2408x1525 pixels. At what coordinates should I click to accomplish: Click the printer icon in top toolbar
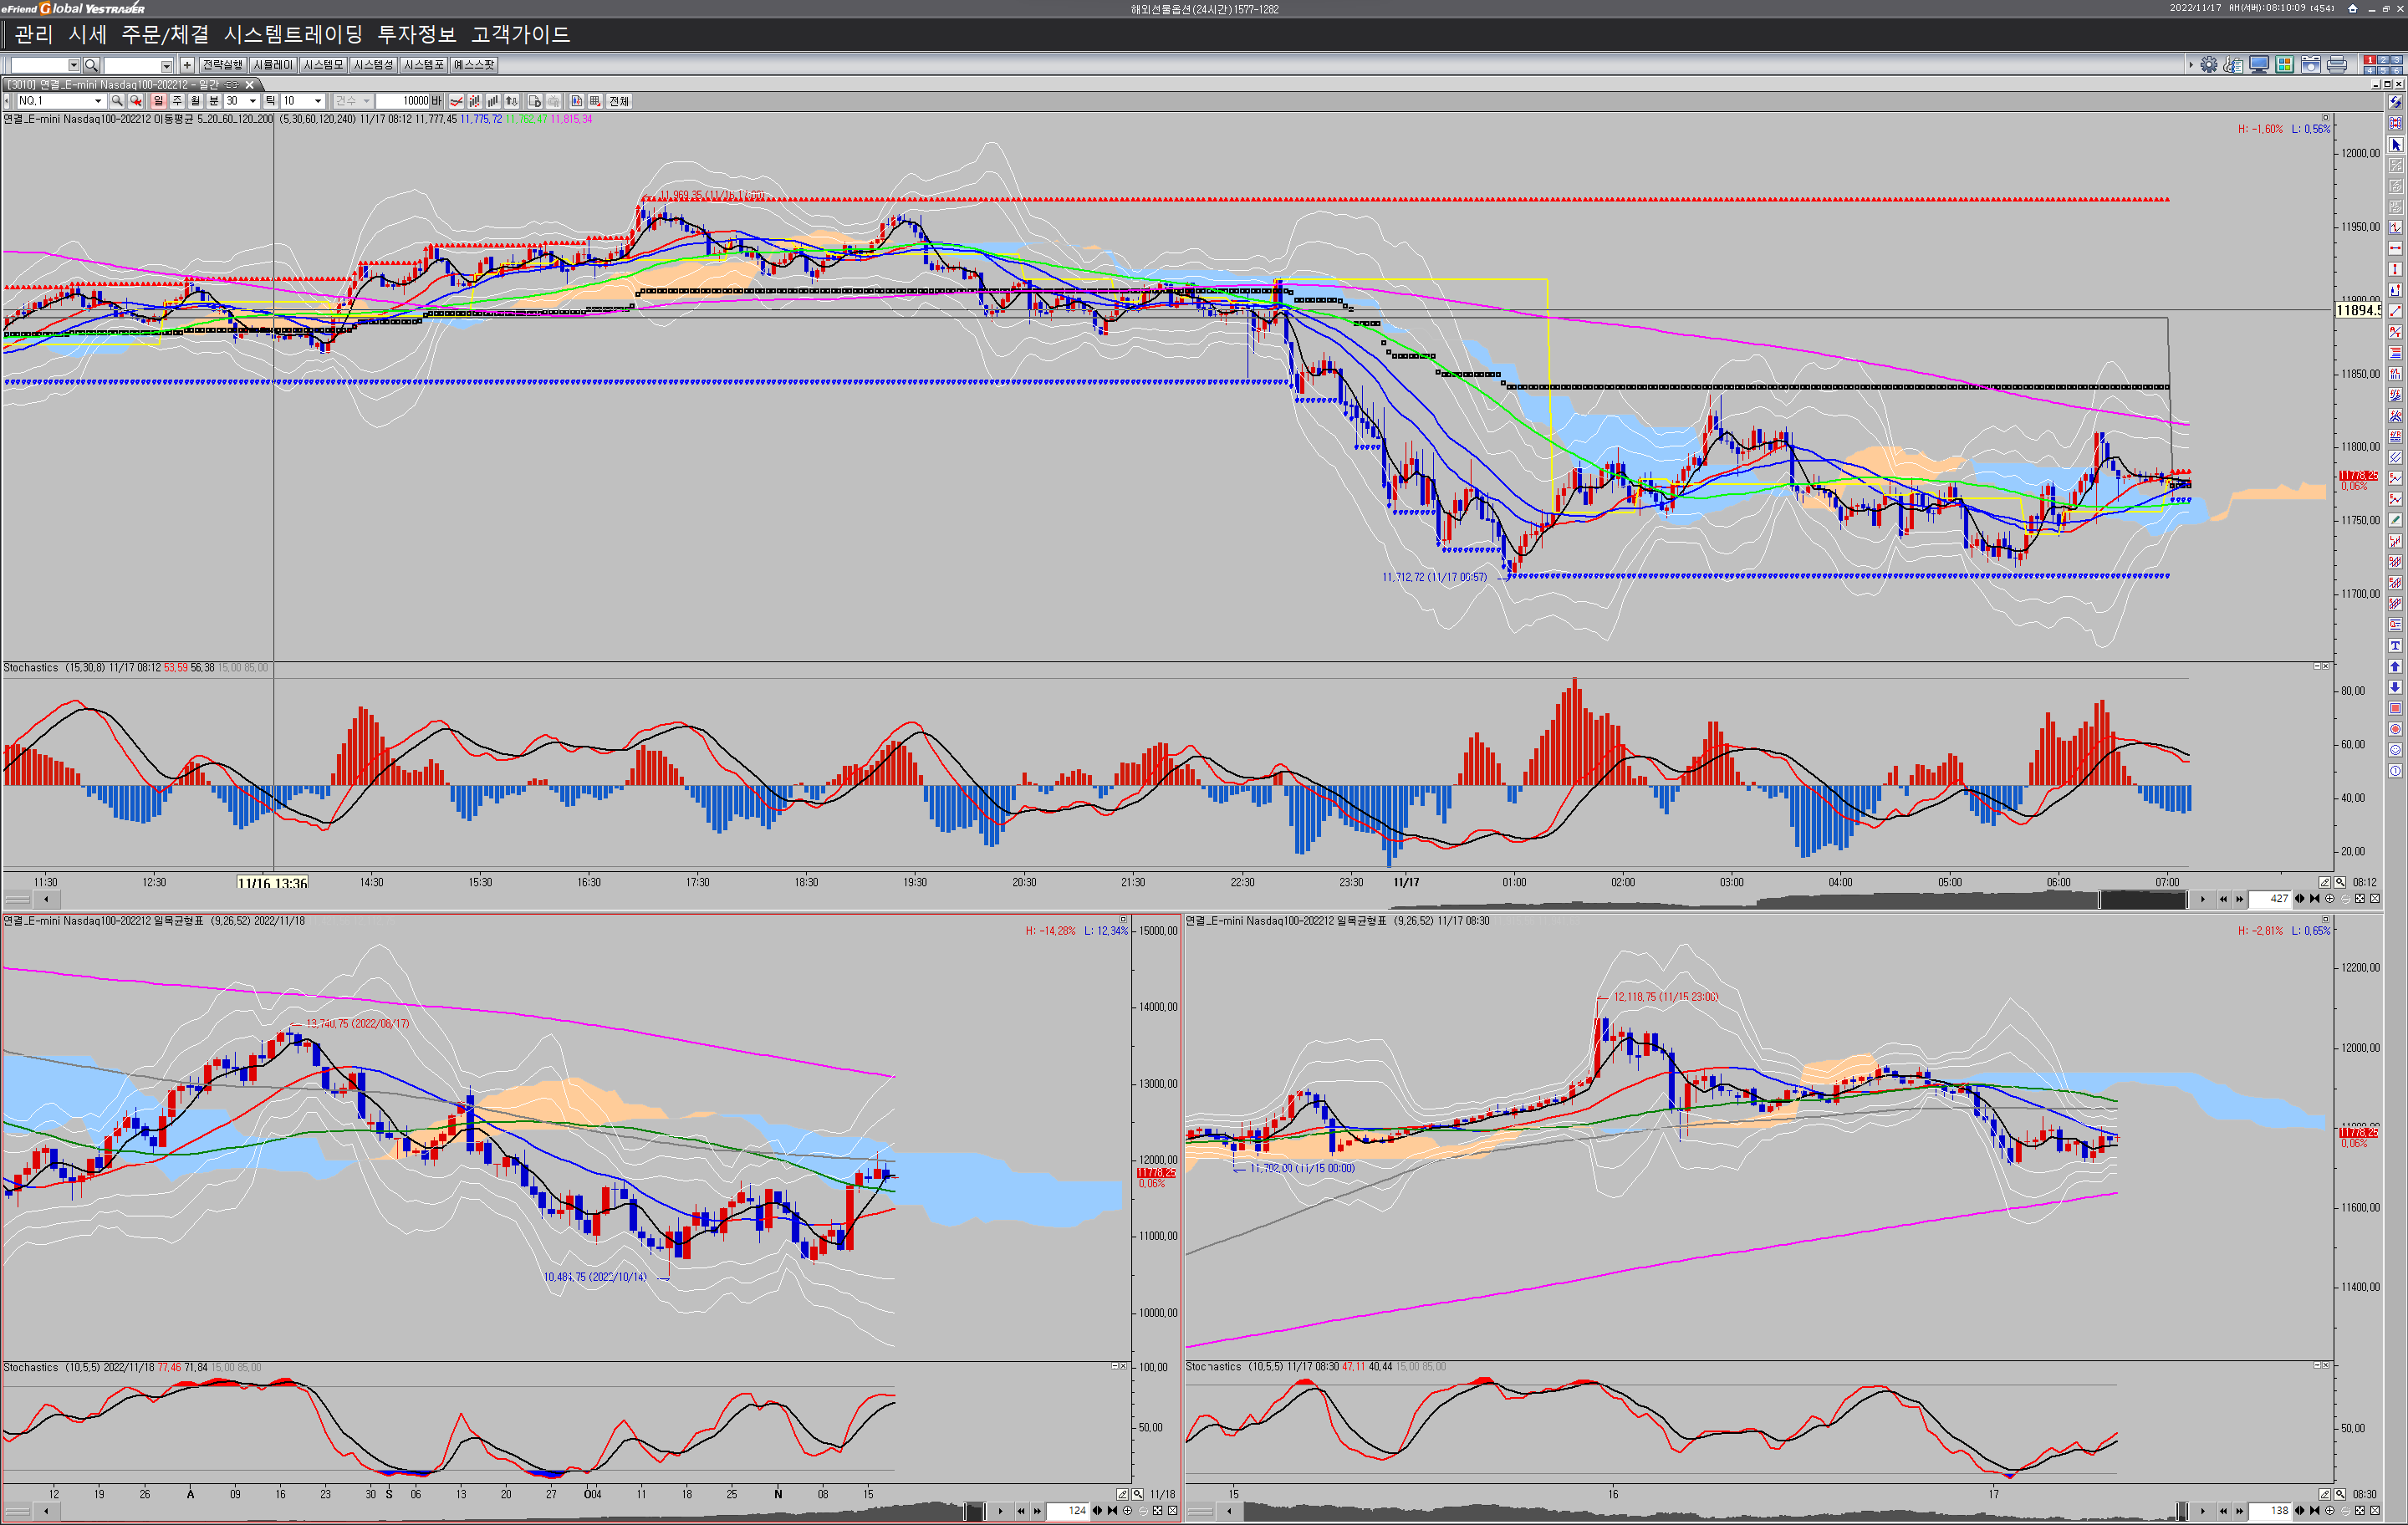click(2337, 65)
